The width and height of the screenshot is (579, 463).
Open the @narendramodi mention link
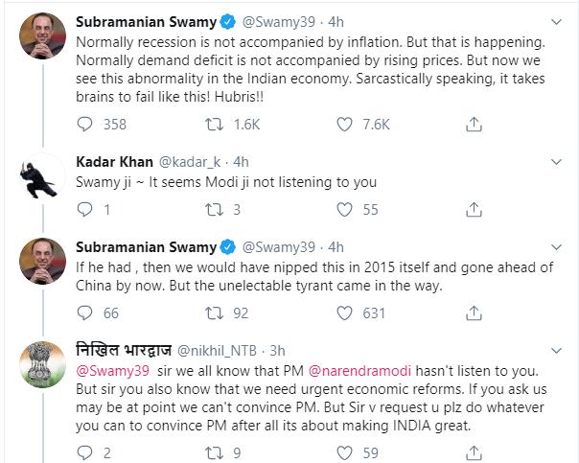362,371
